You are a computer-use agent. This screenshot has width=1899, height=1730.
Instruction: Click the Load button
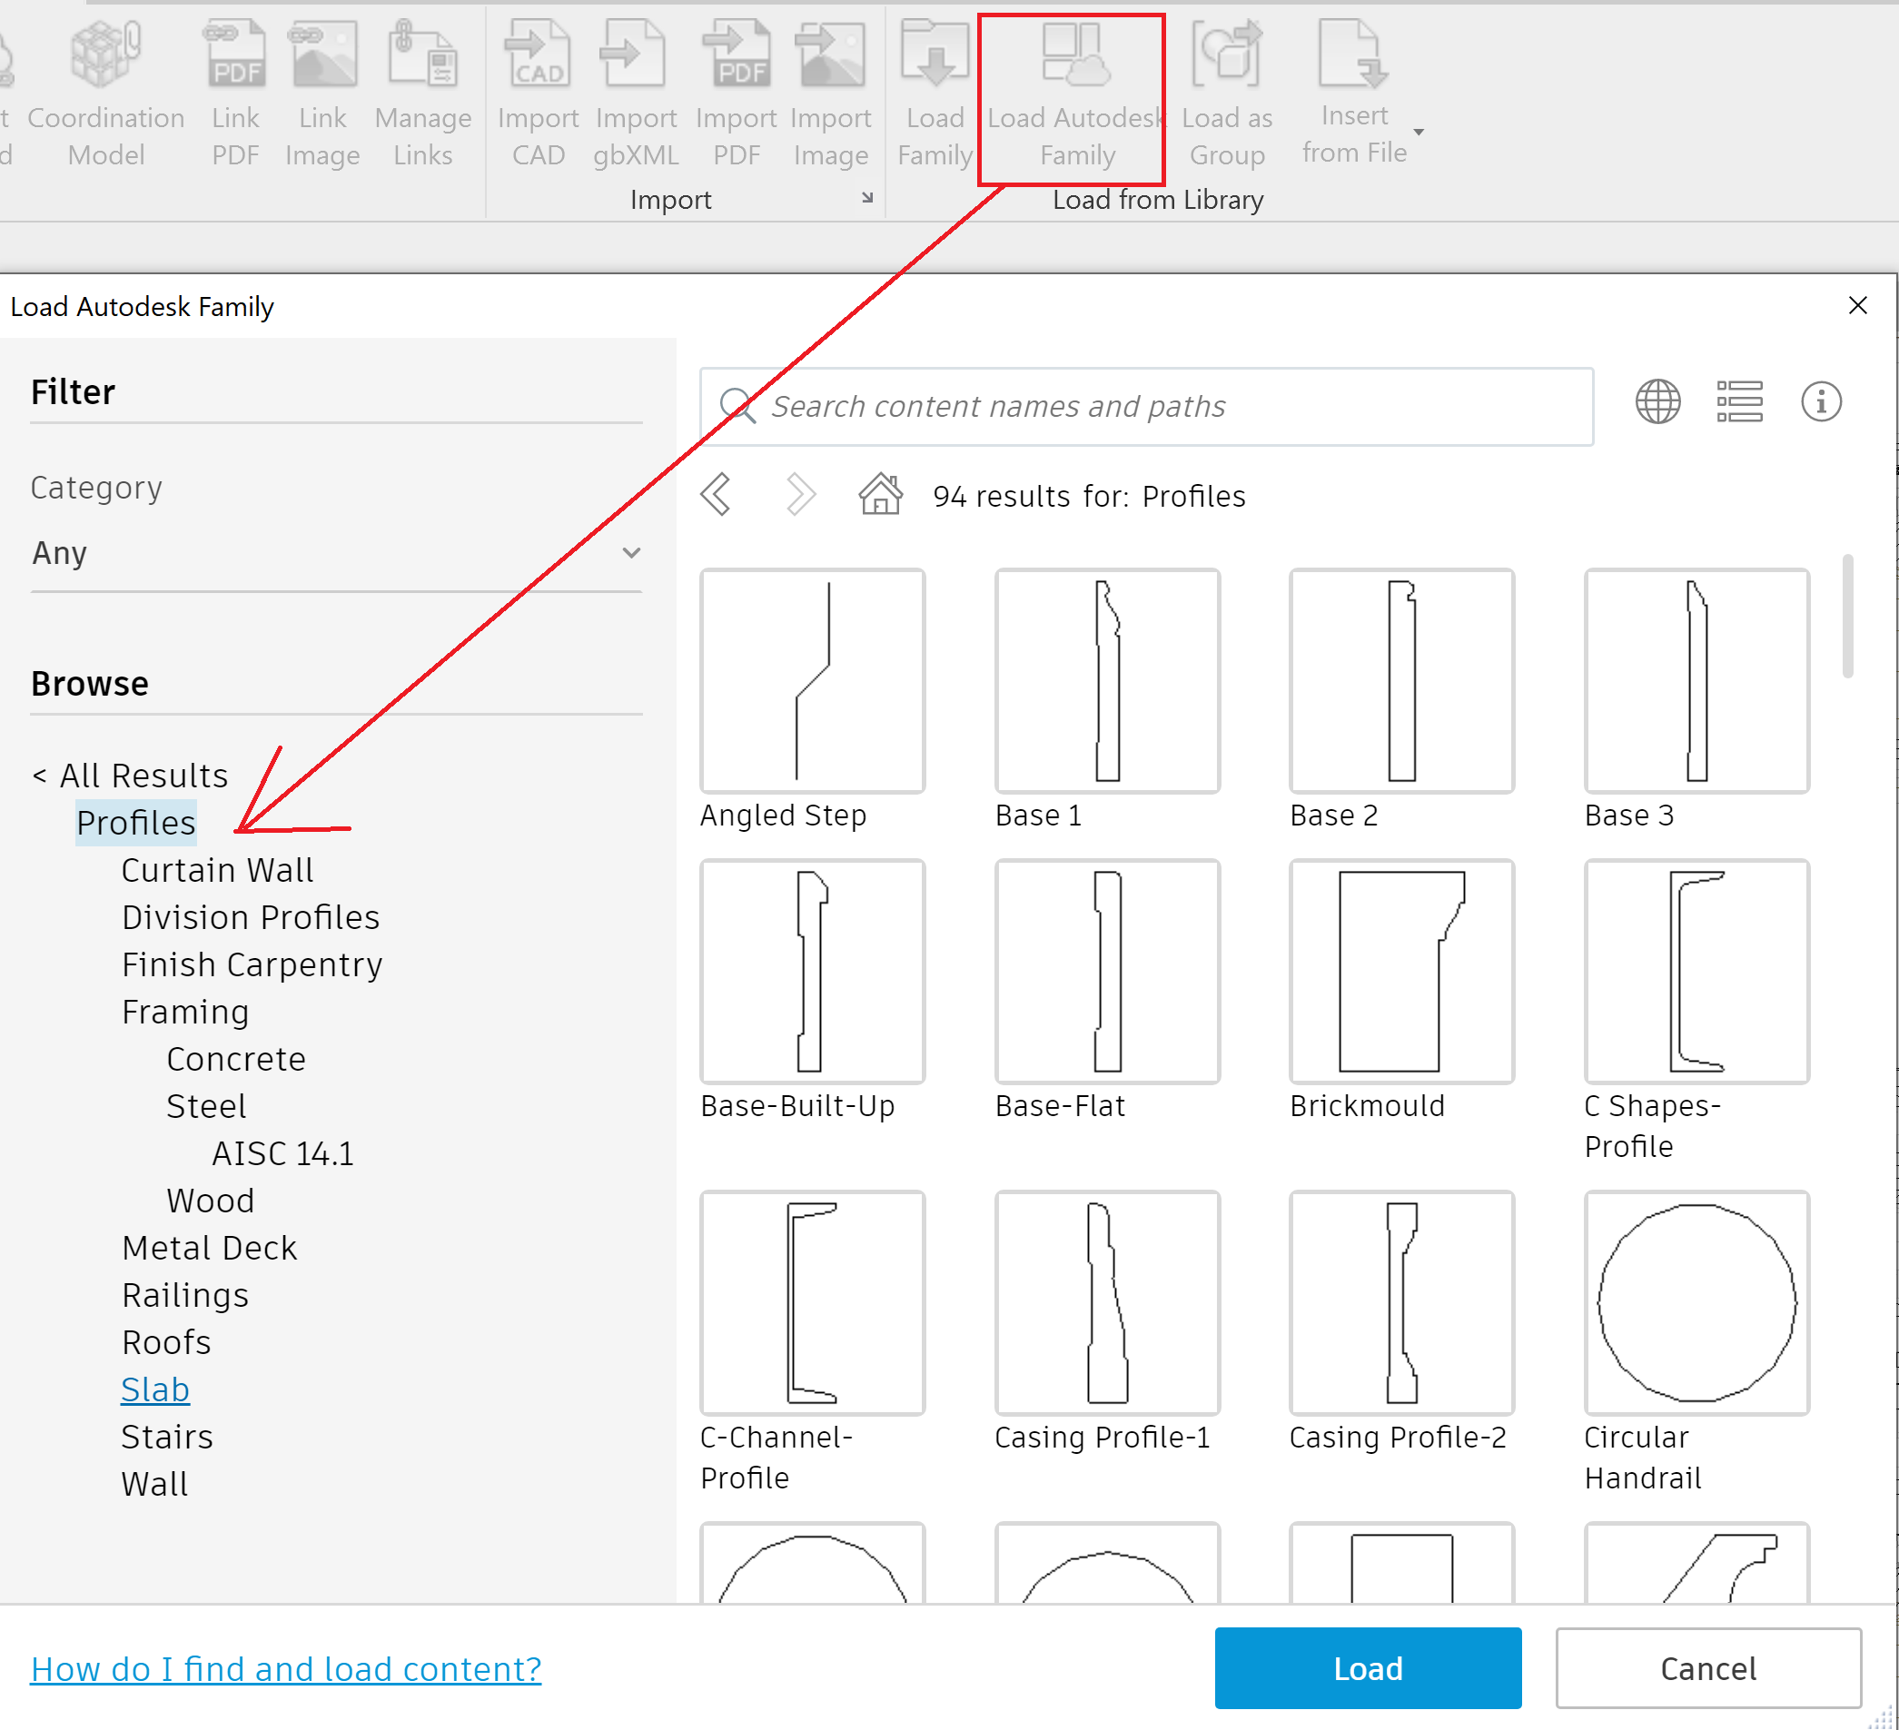(1367, 1668)
